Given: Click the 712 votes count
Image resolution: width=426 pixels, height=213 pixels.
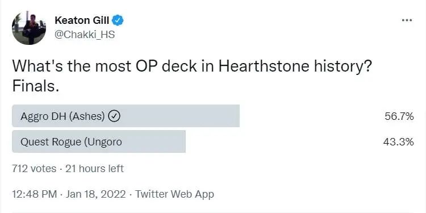Looking at the screenshot, I should [34, 169].
